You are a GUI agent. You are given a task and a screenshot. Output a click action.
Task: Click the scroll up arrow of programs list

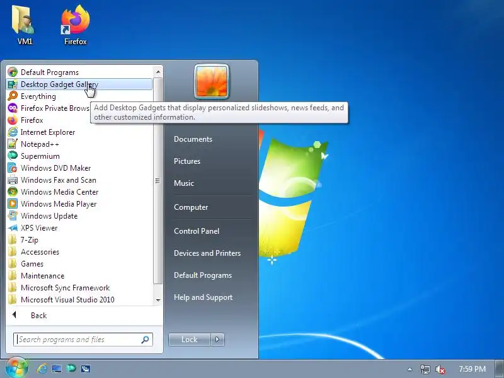[x=158, y=72]
